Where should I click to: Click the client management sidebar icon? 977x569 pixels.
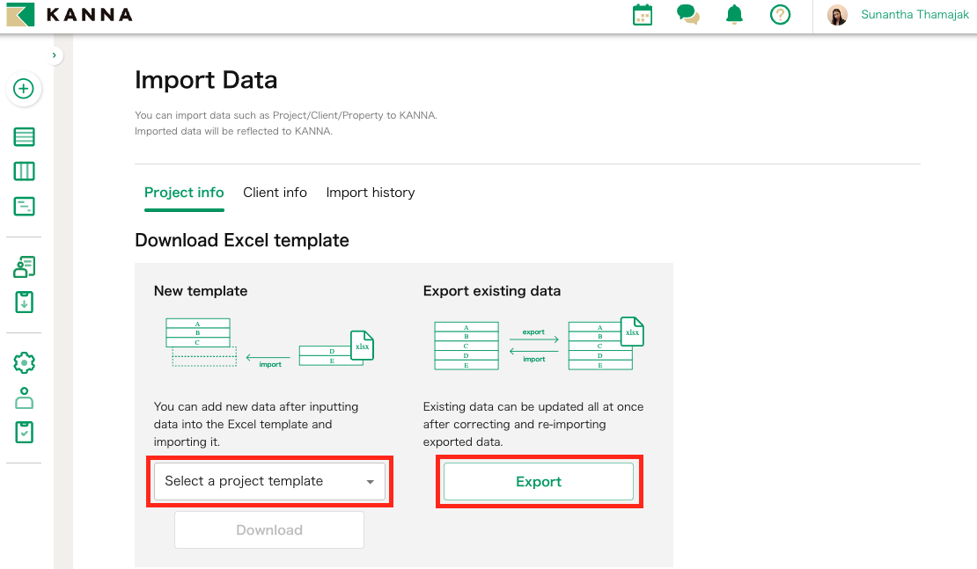pyautogui.click(x=24, y=266)
